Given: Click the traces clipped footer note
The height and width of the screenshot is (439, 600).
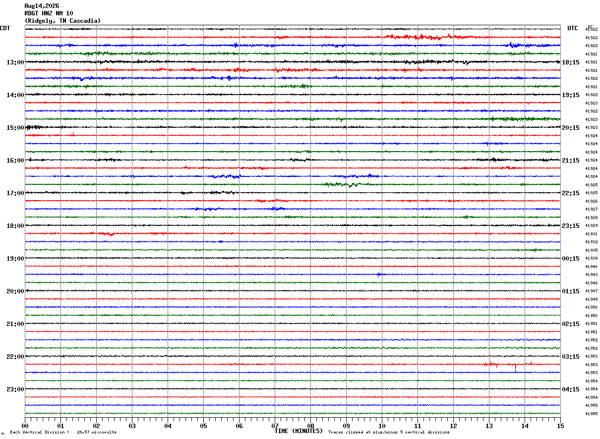Looking at the screenshot, I should coord(389,433).
